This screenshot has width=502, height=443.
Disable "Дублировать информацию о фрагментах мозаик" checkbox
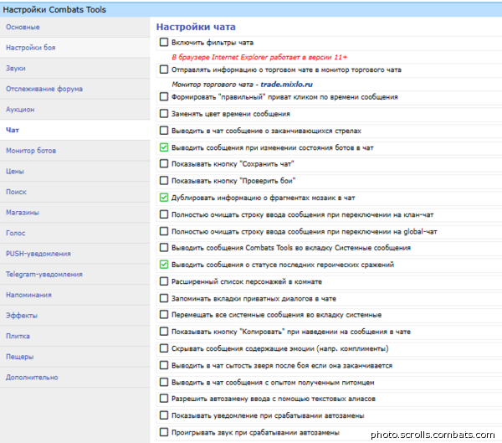tap(164, 198)
